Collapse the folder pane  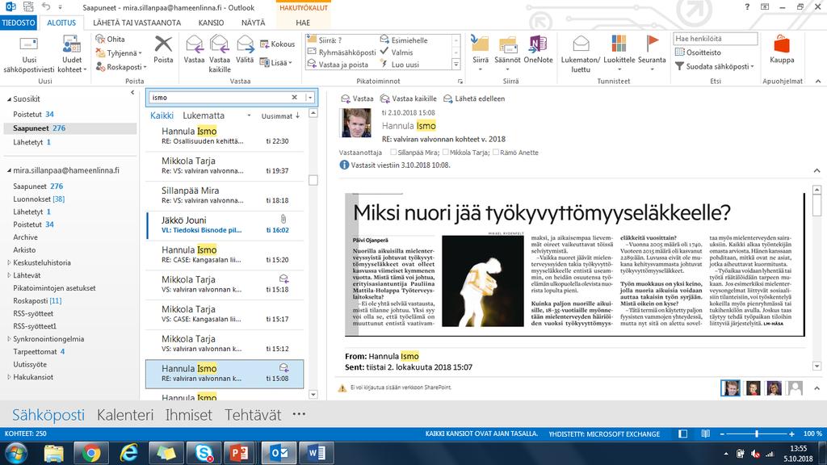[x=132, y=92]
